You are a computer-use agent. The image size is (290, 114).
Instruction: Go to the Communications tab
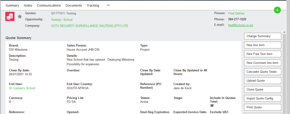49,5
